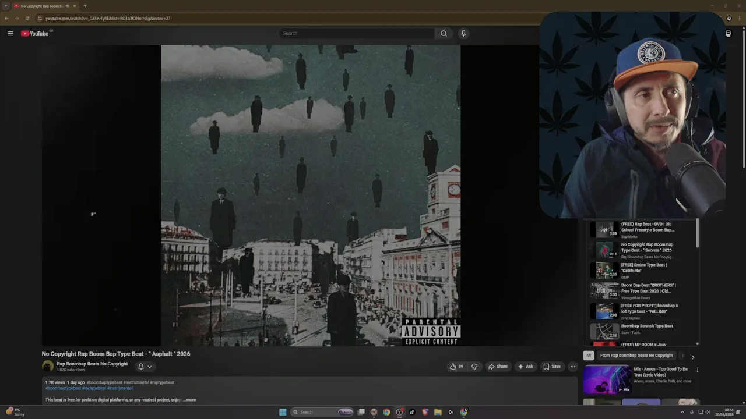Dislike the Asphalt beat video
This screenshot has width=746, height=419.
pos(474,367)
